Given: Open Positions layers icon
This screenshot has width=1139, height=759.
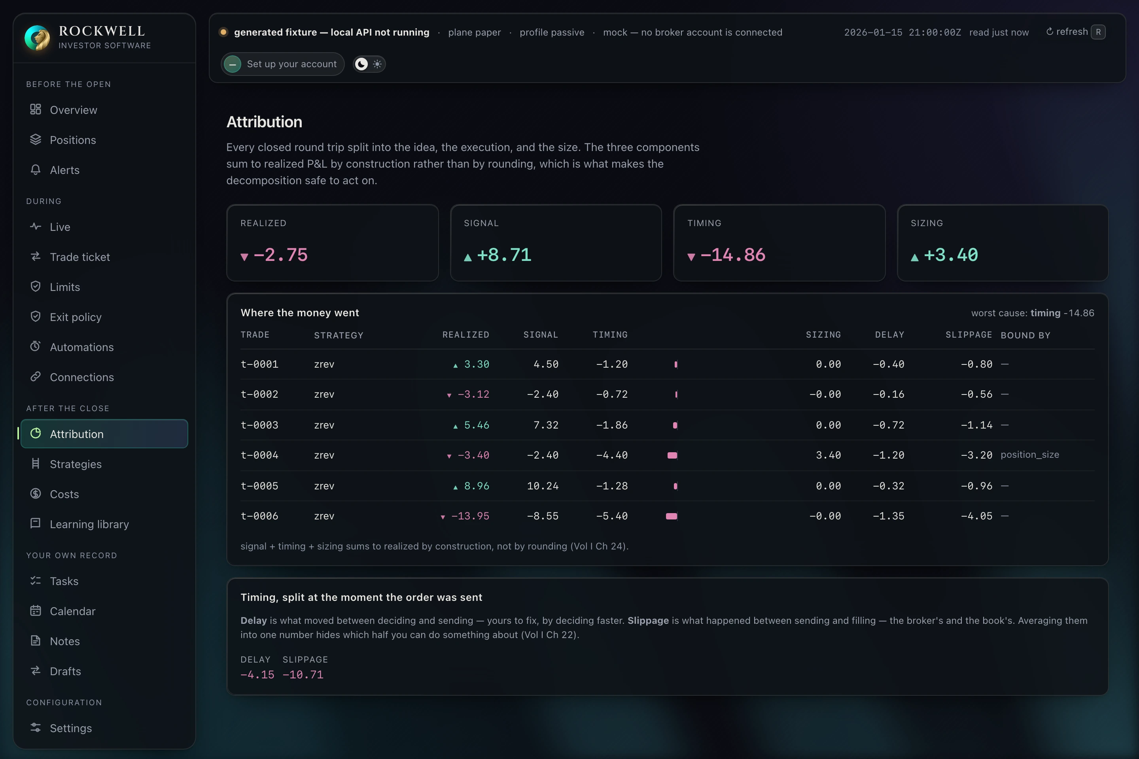Looking at the screenshot, I should [x=35, y=140].
